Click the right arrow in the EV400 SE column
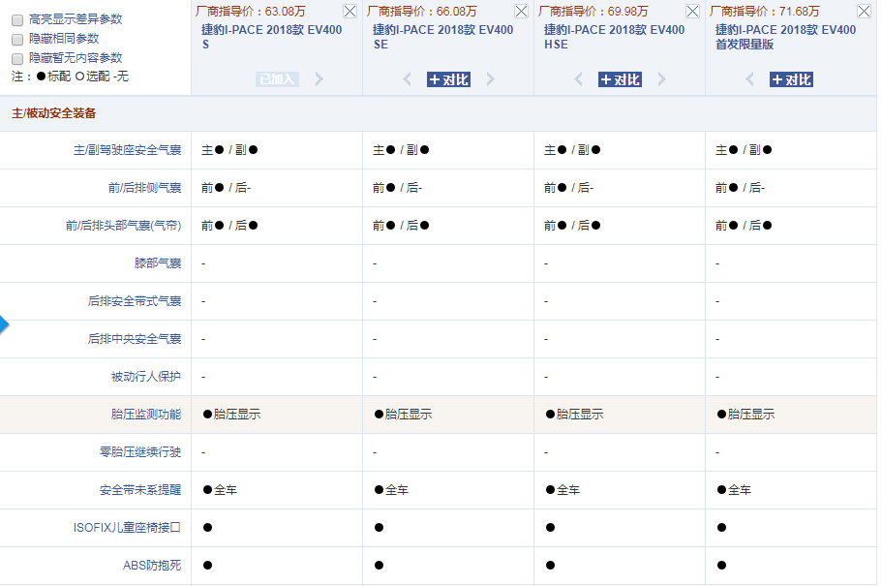Viewport: 882px width, 586px height. point(491,79)
